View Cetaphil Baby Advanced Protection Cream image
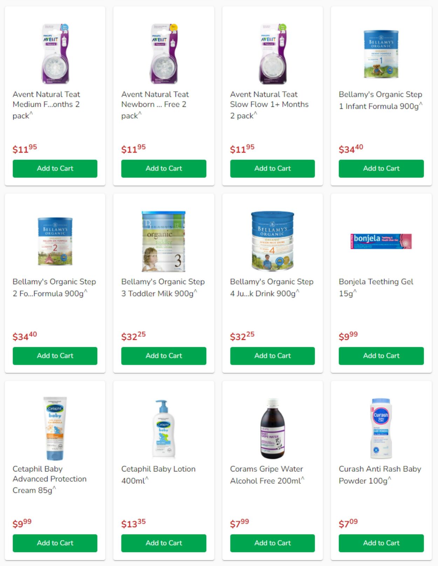Viewport: 438px width, 566px height. pyautogui.click(x=55, y=428)
